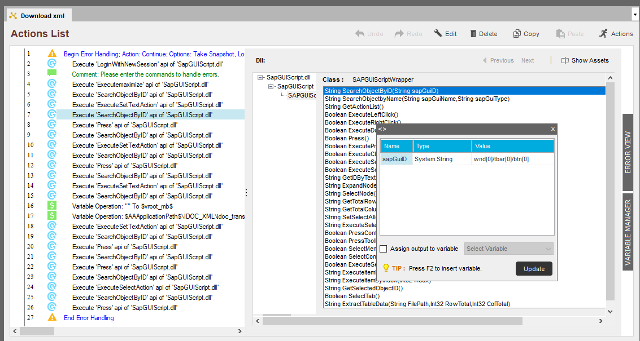The height and width of the screenshot is (341, 640).
Task: Click the Copy icon in toolbar
Action: tap(517, 34)
